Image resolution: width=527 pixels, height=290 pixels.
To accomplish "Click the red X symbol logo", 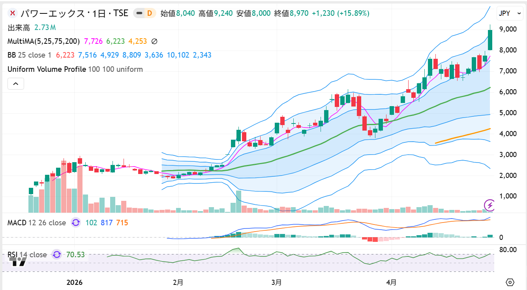I will (13, 13).
